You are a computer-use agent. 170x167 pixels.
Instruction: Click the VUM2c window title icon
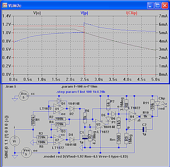5,6
